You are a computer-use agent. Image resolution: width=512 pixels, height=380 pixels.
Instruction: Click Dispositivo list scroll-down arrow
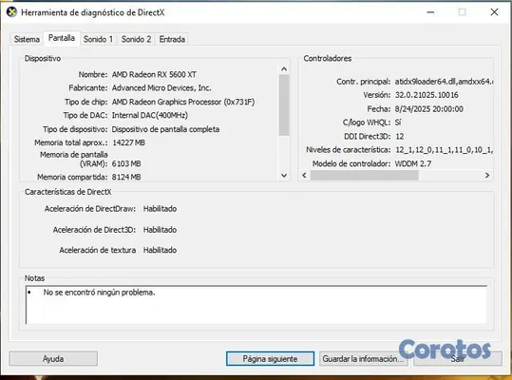[284, 176]
